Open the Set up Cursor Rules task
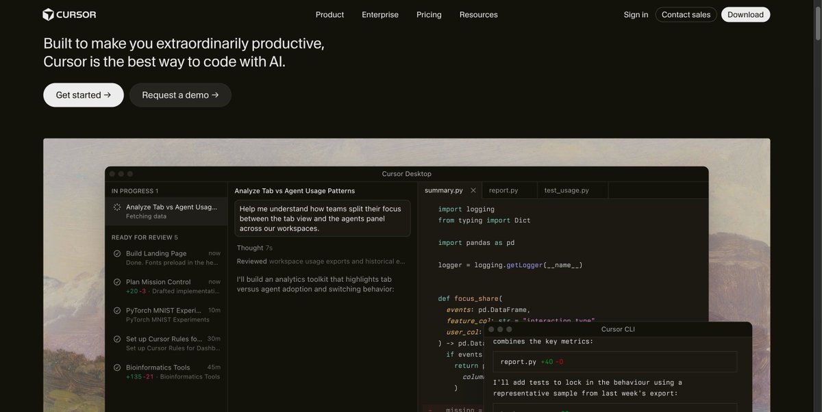The width and height of the screenshot is (822, 412). [x=166, y=343]
